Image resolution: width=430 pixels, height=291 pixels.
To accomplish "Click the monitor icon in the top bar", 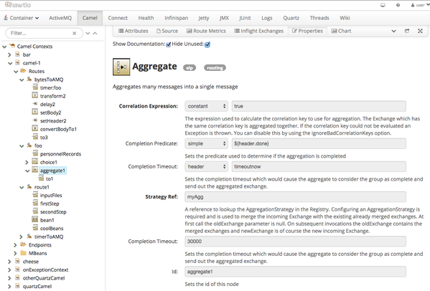I will [x=383, y=5].
